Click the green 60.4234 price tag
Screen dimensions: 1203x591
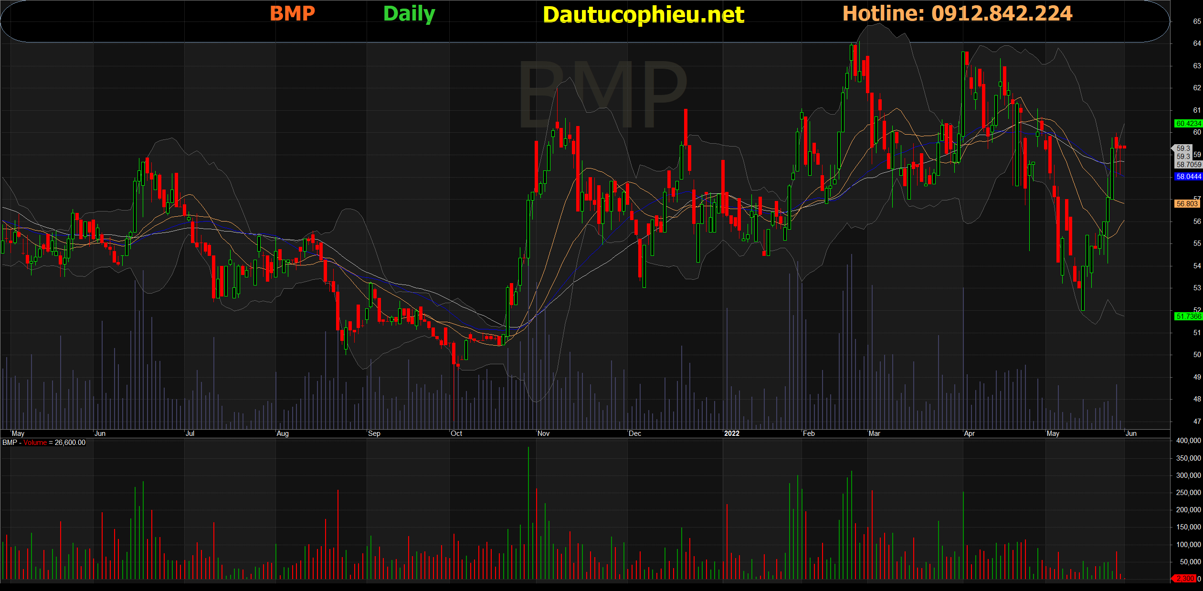click(1188, 124)
